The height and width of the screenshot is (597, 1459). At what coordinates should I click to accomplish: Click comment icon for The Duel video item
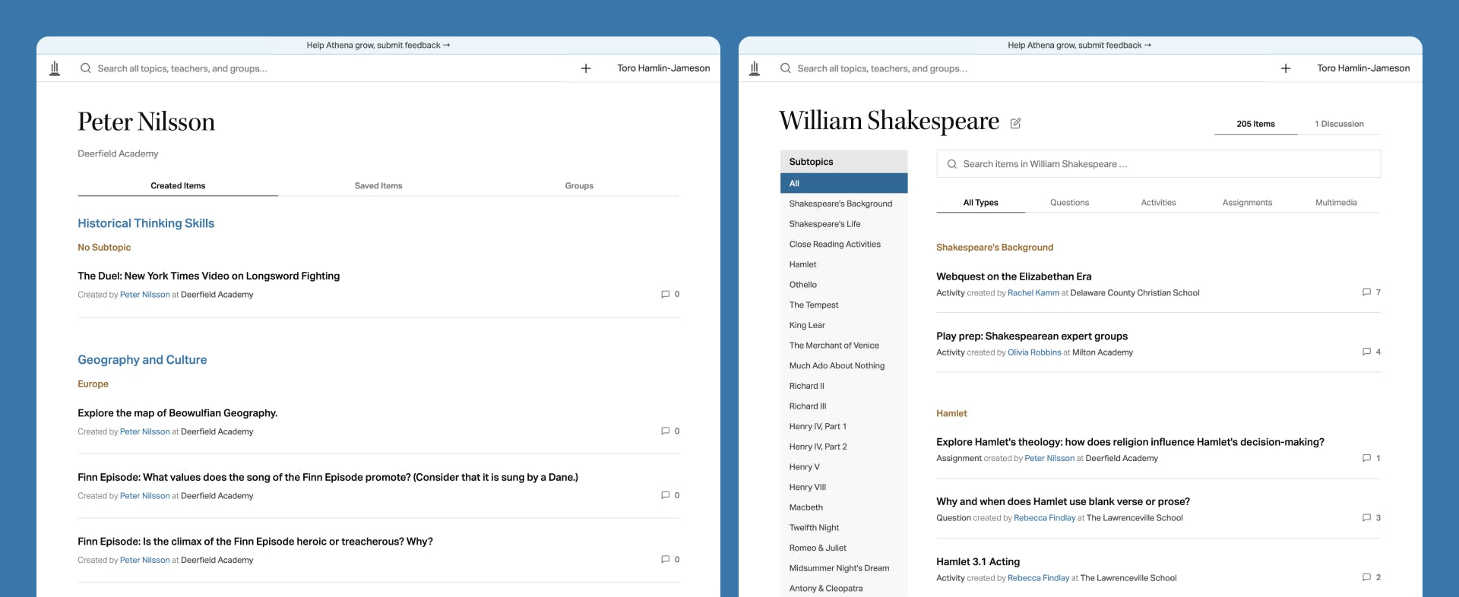pos(666,294)
